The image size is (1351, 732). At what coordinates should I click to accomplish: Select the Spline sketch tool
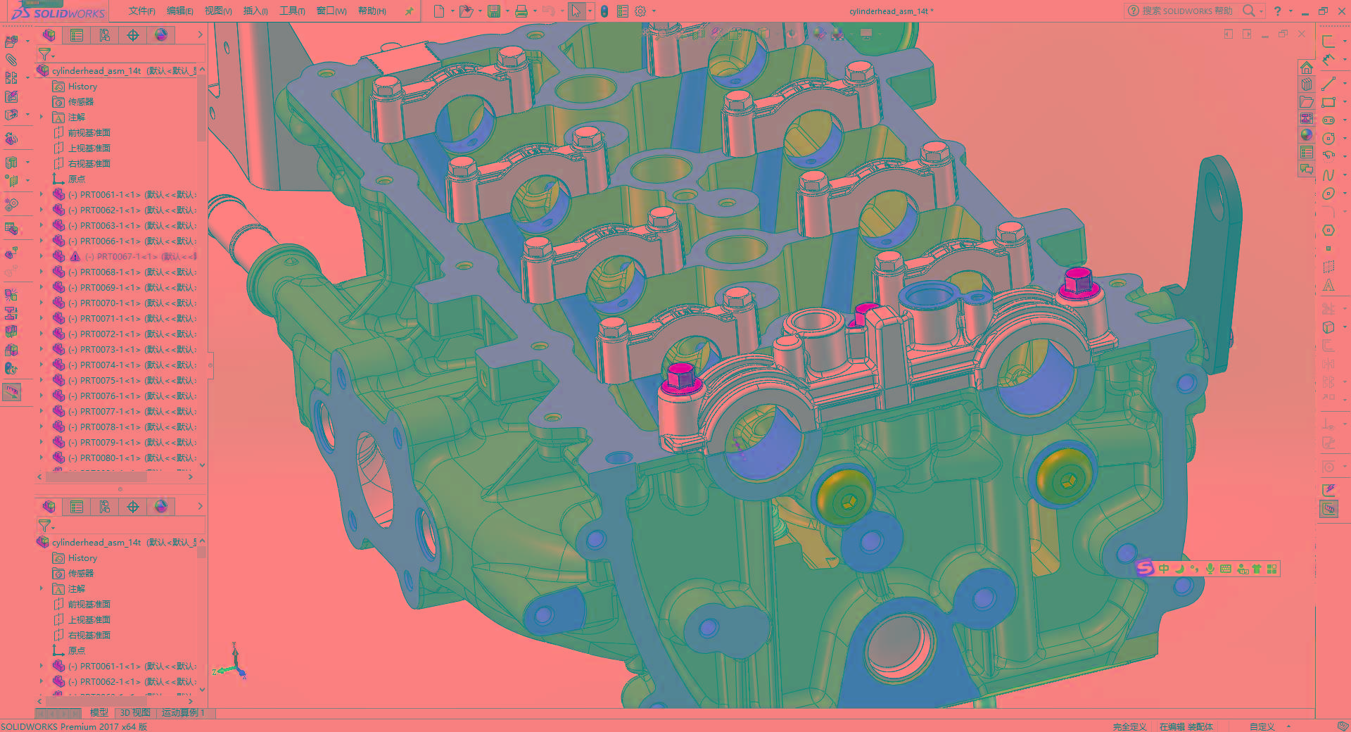coord(1328,175)
